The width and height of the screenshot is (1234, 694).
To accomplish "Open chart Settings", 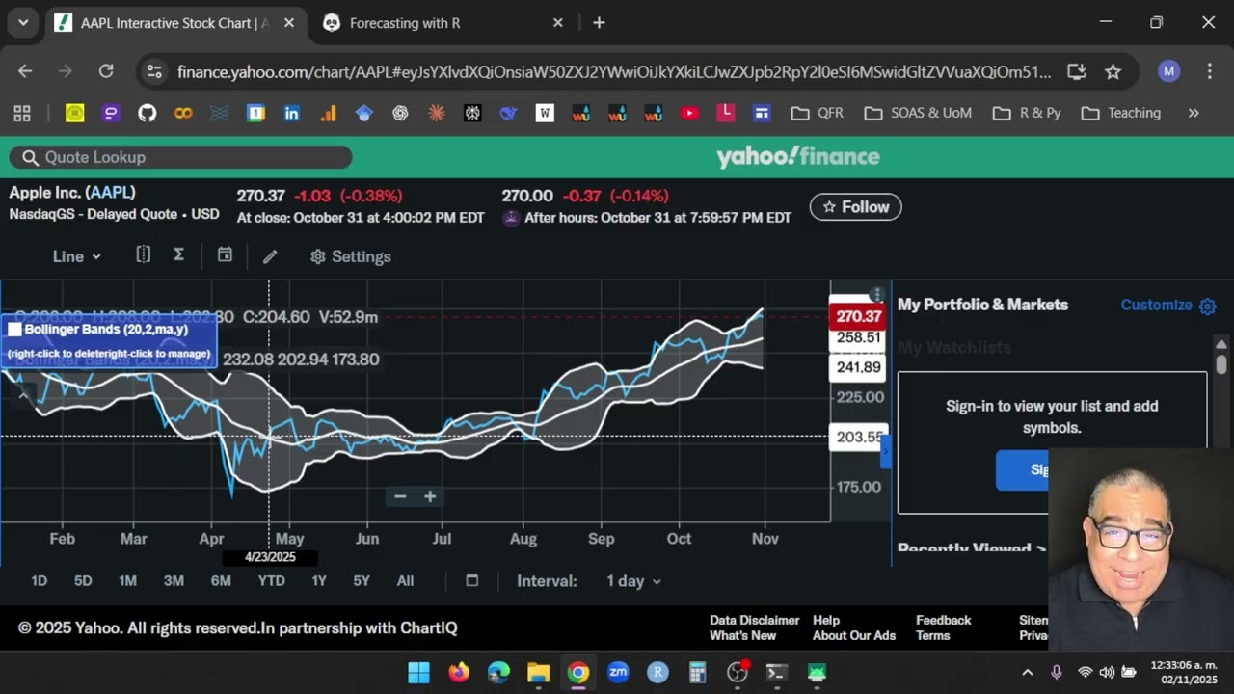I will (x=351, y=256).
